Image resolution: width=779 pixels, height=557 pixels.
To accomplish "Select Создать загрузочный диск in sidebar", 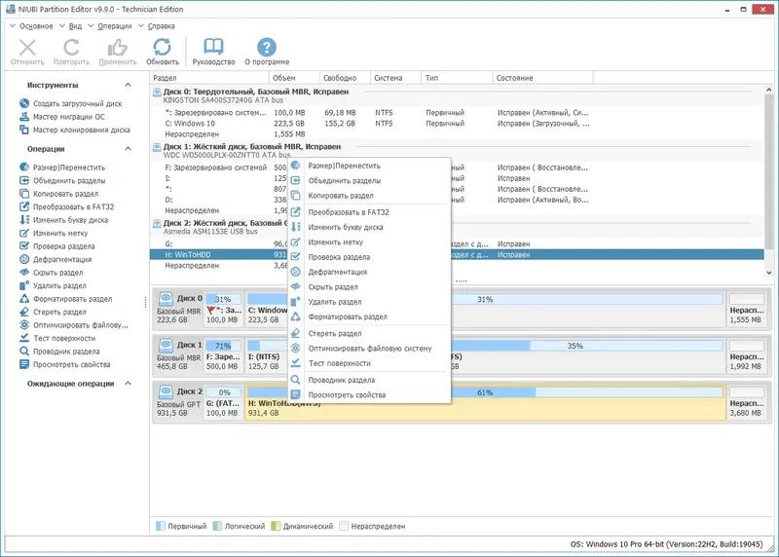I will pos(77,103).
